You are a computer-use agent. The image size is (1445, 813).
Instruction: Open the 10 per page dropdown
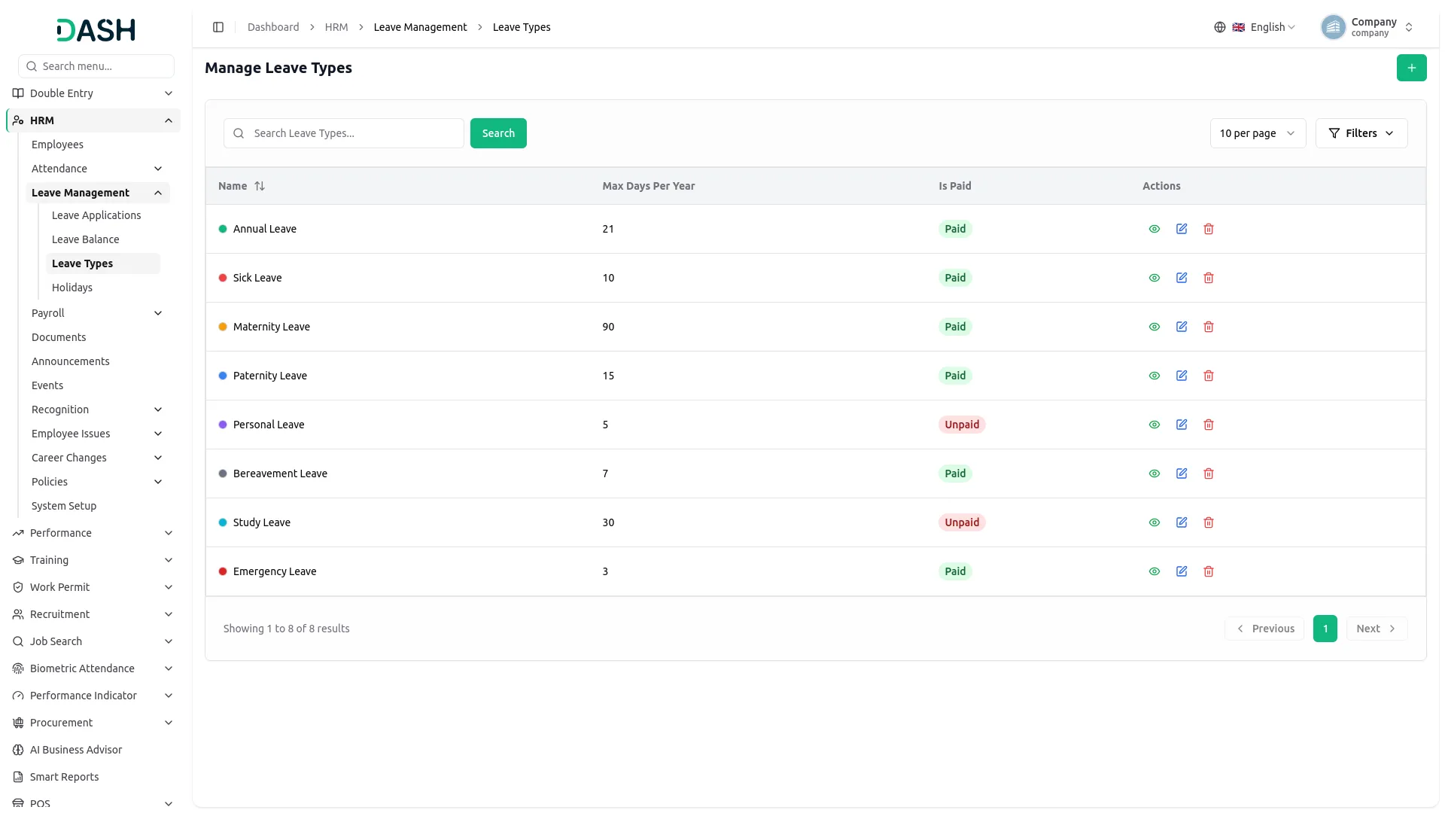(x=1258, y=133)
